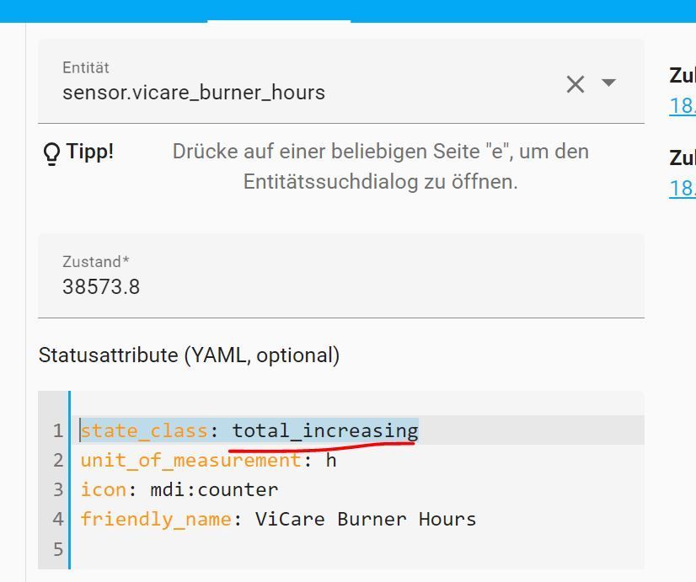Open the second "18." link on right

point(683,187)
